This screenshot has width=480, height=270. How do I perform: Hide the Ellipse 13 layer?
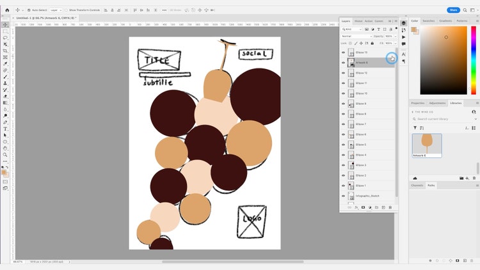[343, 52]
